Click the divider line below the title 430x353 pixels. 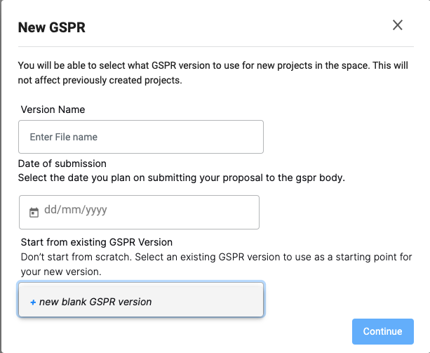click(216, 46)
